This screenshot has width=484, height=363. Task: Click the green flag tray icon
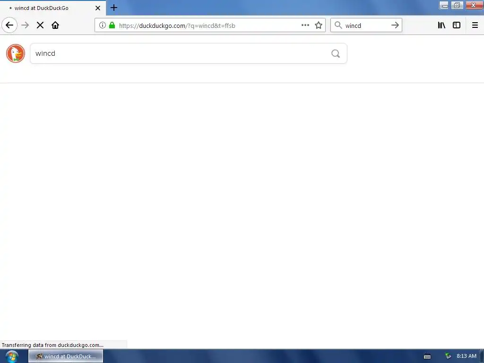pyautogui.click(x=448, y=356)
